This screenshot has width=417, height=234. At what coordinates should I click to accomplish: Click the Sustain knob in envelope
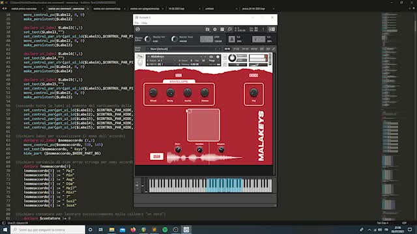(x=188, y=92)
